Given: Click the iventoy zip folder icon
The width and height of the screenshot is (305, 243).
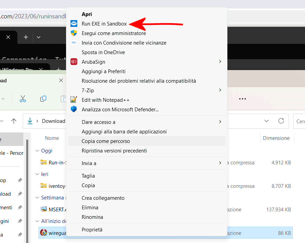Looking at the screenshot, I should coord(44,185).
